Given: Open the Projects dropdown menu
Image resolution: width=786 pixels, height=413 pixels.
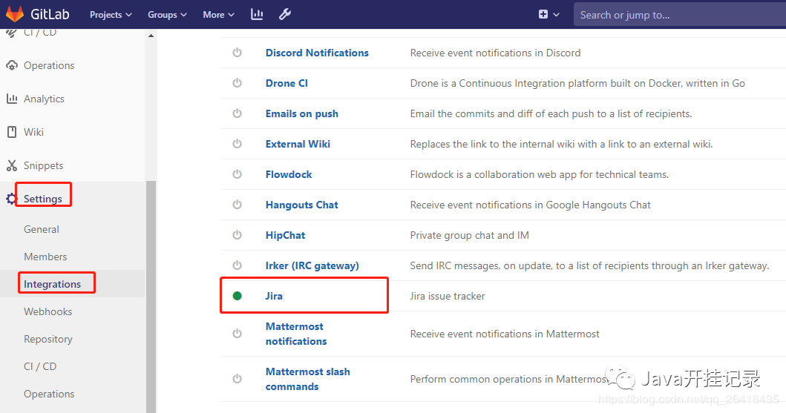Looking at the screenshot, I should (111, 15).
